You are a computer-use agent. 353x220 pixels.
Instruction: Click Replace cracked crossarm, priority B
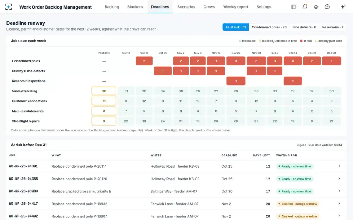(x=81, y=191)
